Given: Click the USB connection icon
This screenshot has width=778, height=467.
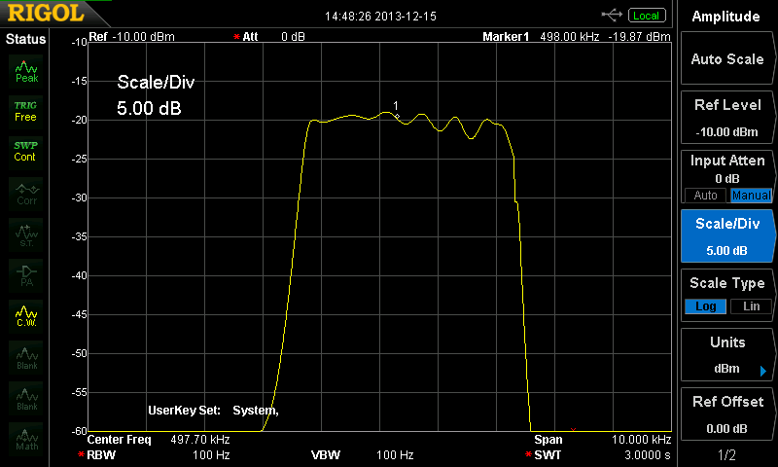Looking at the screenshot, I should (x=612, y=15).
